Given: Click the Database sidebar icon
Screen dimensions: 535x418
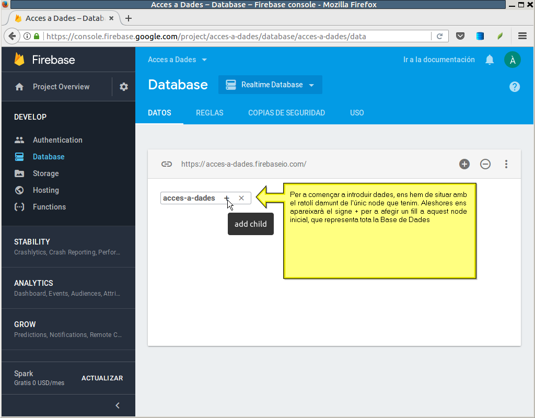Looking at the screenshot, I should [x=19, y=157].
